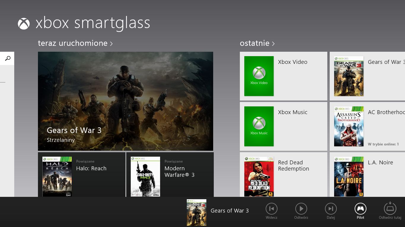Tap the Dalej next button
The image size is (405, 227).
pyautogui.click(x=331, y=209)
